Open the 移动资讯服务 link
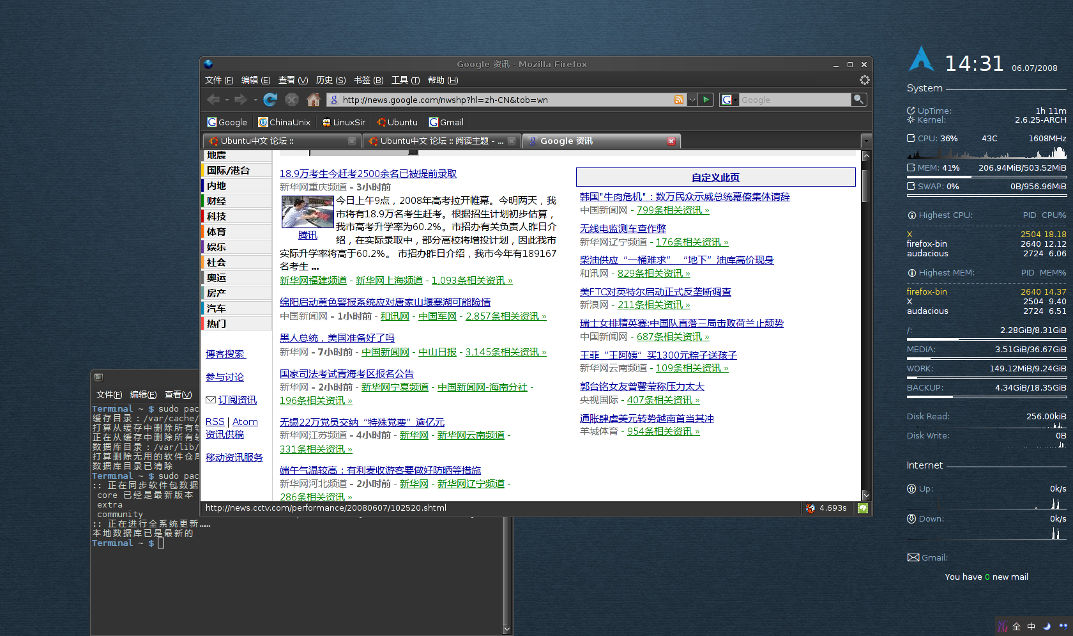1073x636 pixels. coord(234,458)
